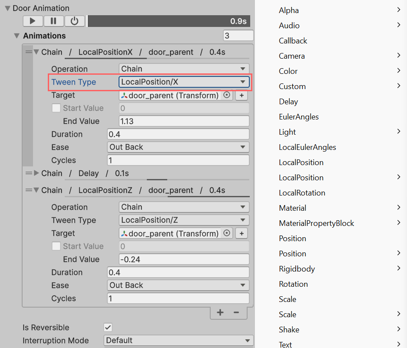Open the Text submenu
The image size is (407, 348).
click(340, 345)
